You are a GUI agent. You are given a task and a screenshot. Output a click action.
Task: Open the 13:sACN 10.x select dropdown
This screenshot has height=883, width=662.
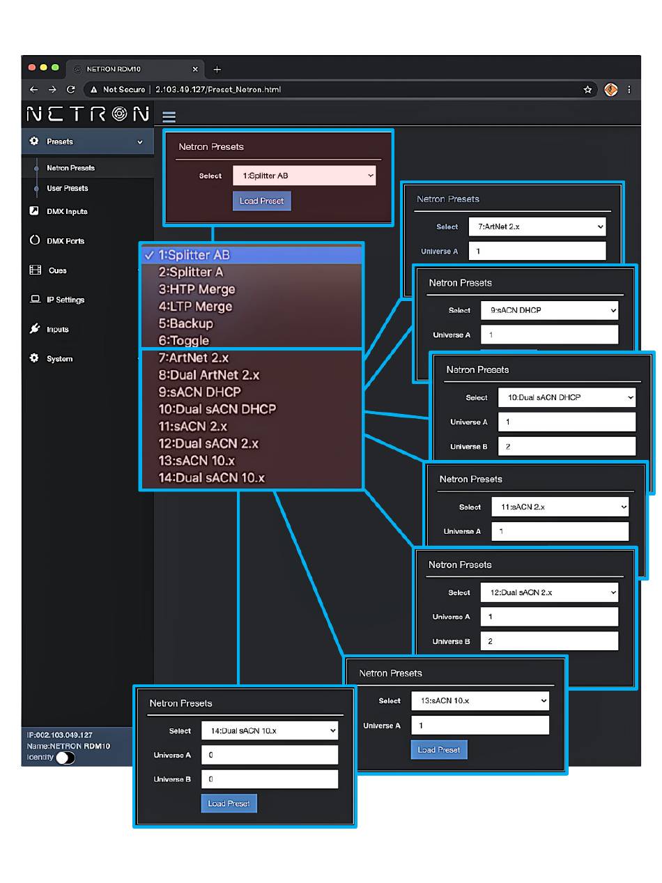tap(480, 700)
